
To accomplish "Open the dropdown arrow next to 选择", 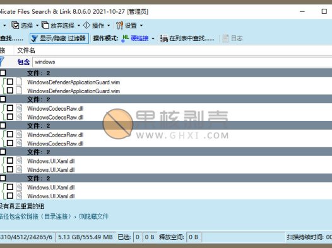I will point(37,26).
